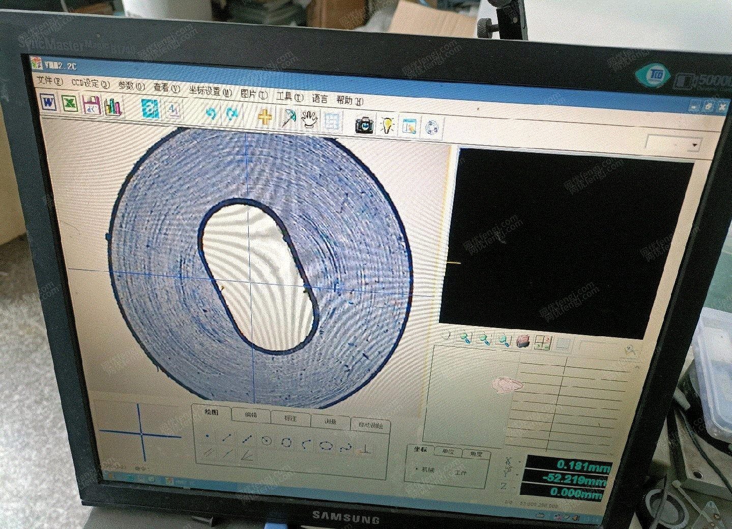Switch to the 编辑 tab
Screen dimensions: 732x529
pos(251,415)
